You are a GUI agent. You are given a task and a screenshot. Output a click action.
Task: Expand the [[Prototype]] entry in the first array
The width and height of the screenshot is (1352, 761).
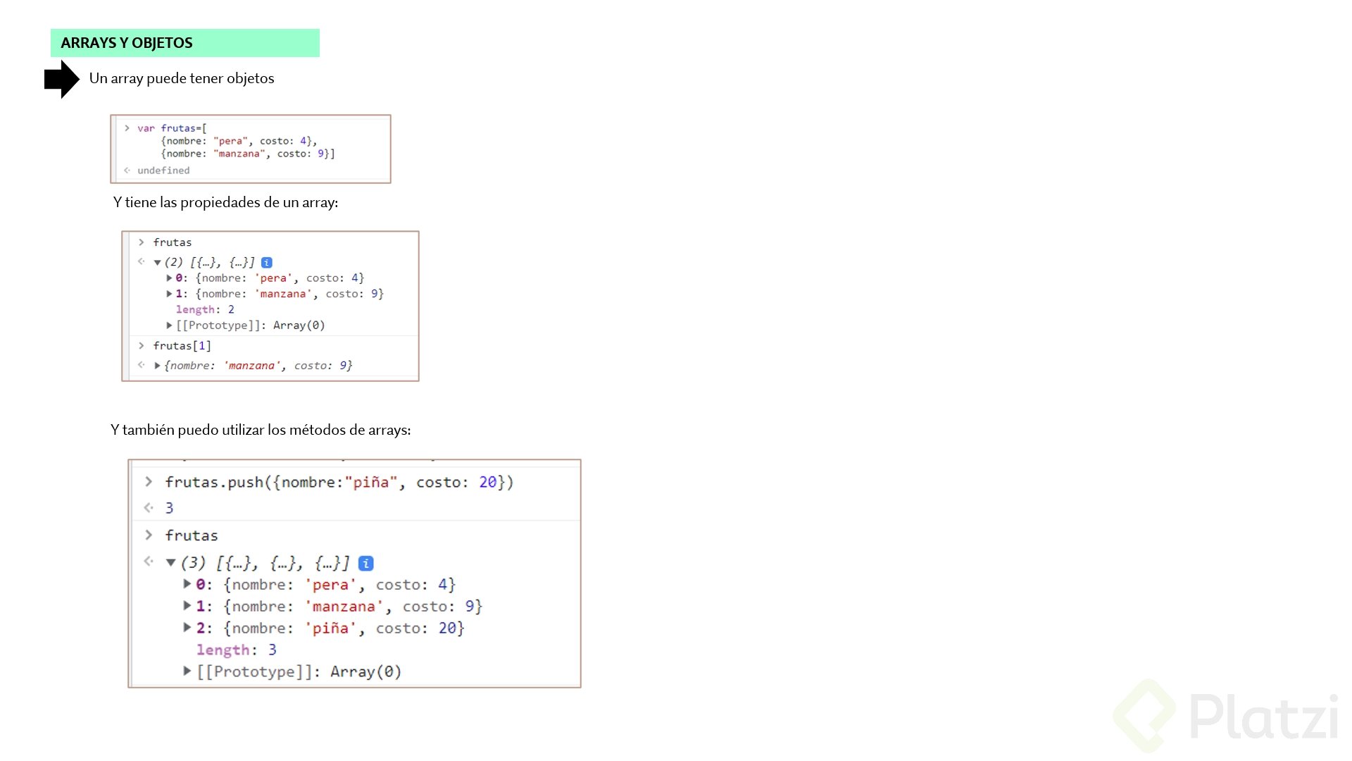point(169,326)
